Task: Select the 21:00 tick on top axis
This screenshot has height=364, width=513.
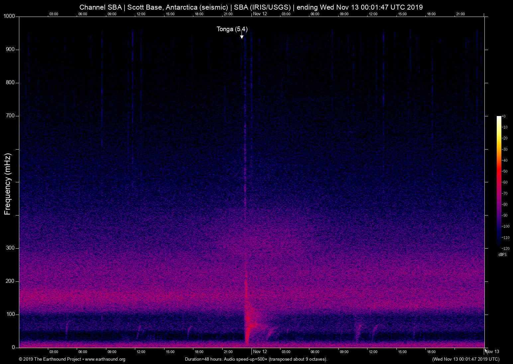Action: click(x=229, y=14)
